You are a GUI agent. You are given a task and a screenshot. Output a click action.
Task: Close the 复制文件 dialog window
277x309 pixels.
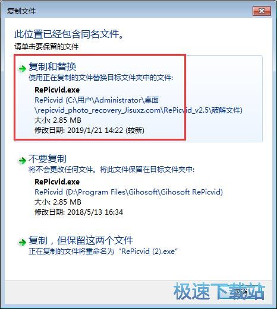(x=262, y=11)
